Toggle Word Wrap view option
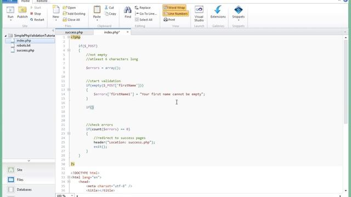This screenshot has width=351, height=197. (x=174, y=8)
